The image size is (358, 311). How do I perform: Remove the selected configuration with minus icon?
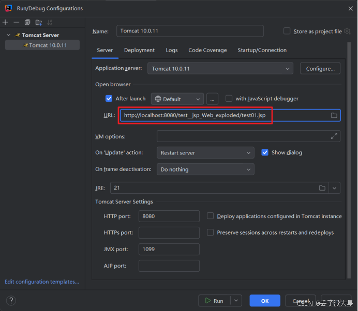click(16, 22)
